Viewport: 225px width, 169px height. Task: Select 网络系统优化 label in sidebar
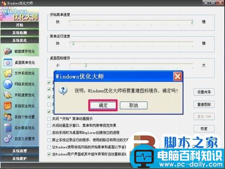pyautogui.click(x=25, y=84)
